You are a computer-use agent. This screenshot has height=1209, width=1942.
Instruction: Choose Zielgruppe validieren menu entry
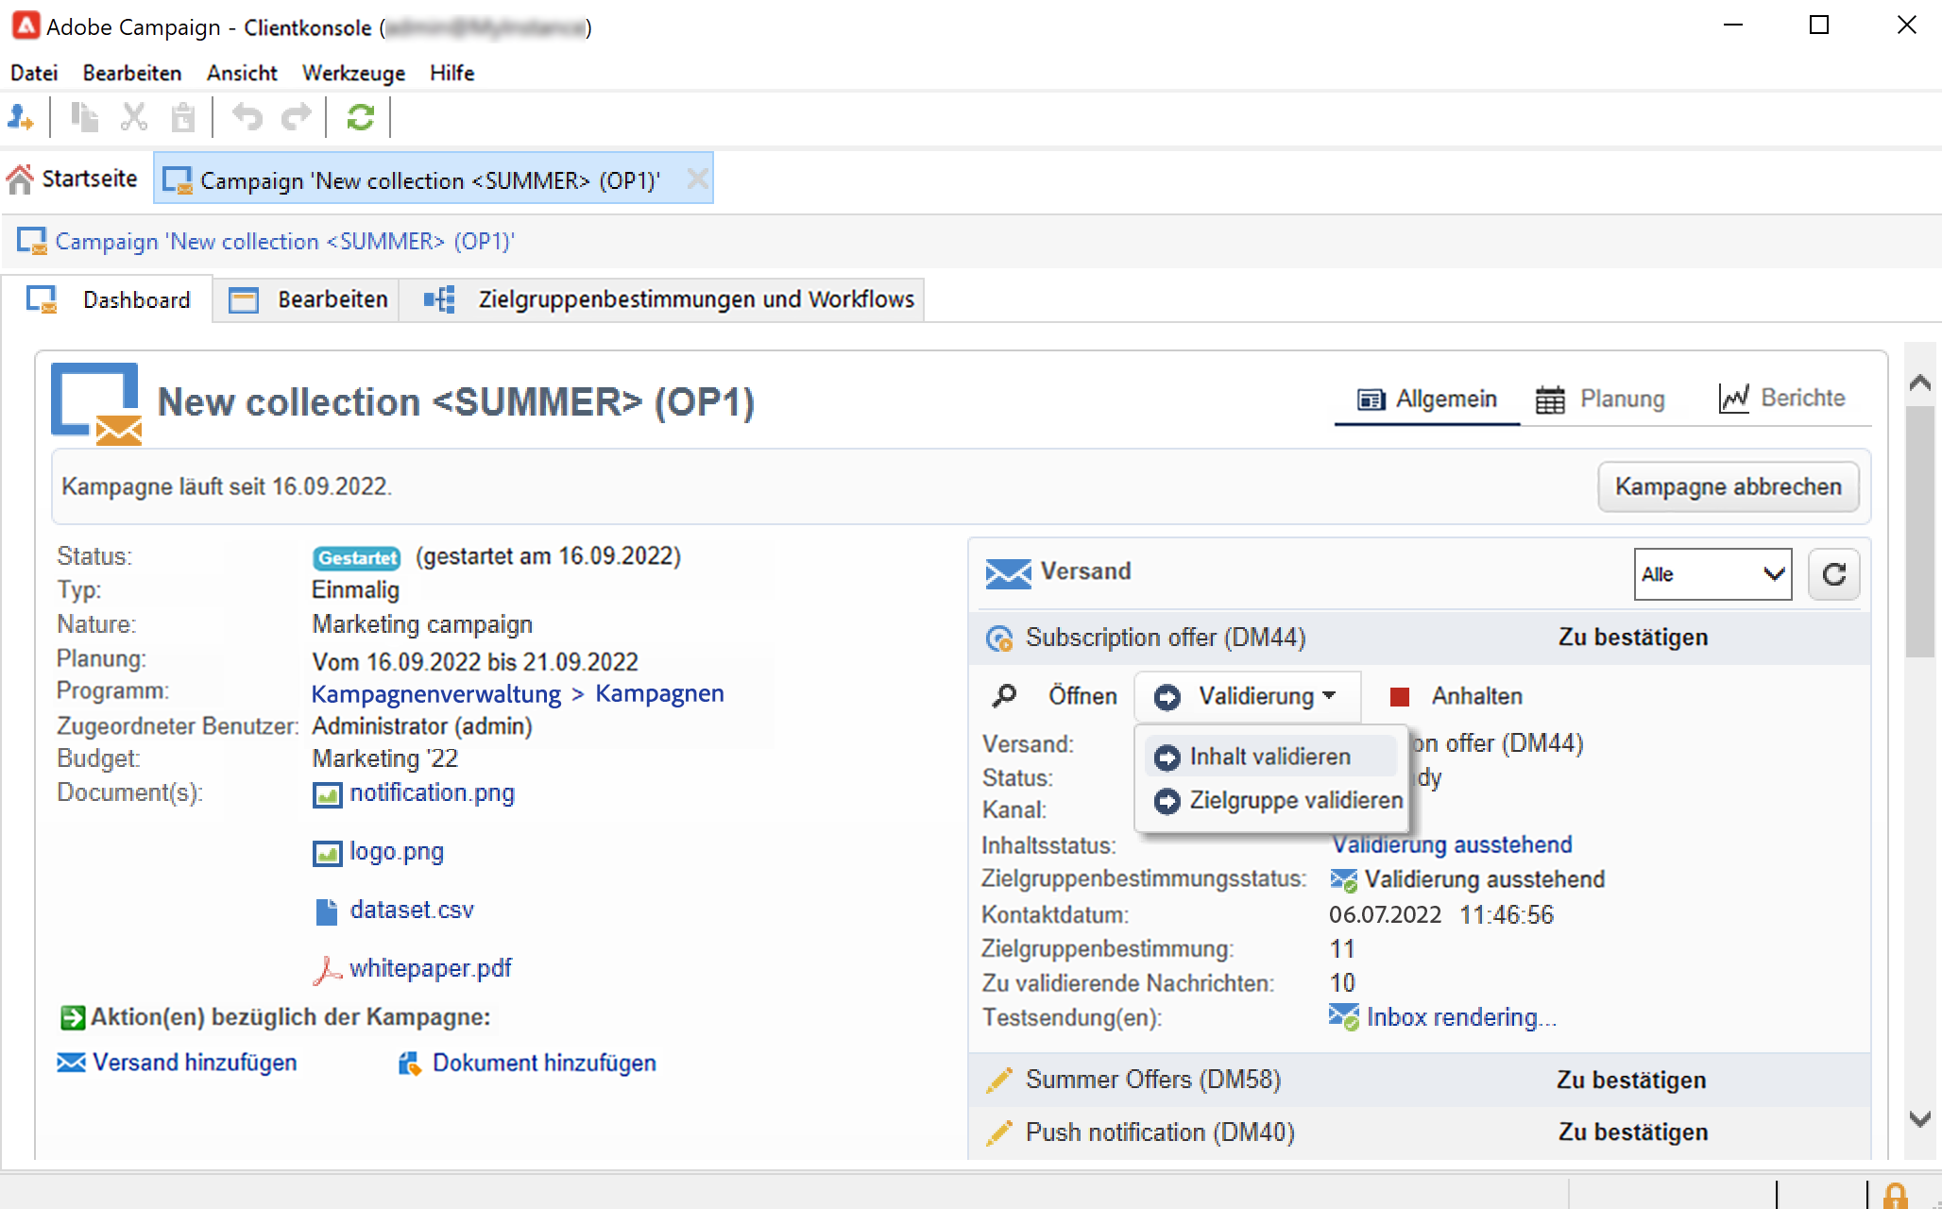pyautogui.click(x=1295, y=800)
